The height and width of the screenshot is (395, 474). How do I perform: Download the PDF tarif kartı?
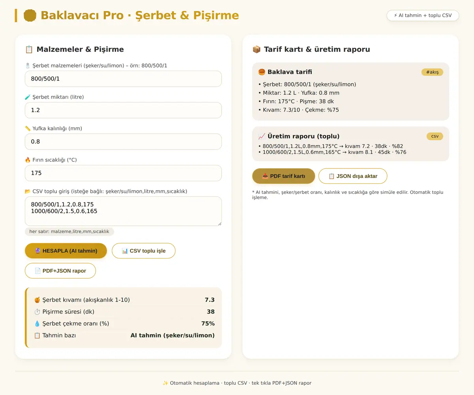click(x=284, y=176)
